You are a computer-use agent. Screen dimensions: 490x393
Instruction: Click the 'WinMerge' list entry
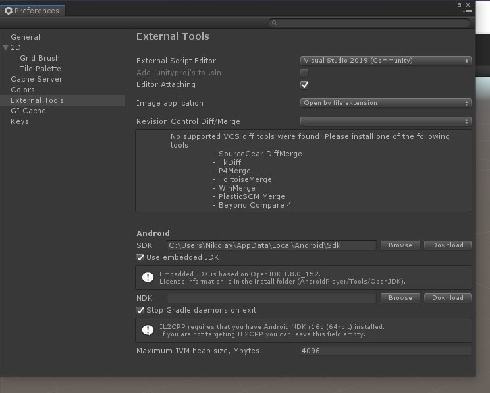coord(237,188)
